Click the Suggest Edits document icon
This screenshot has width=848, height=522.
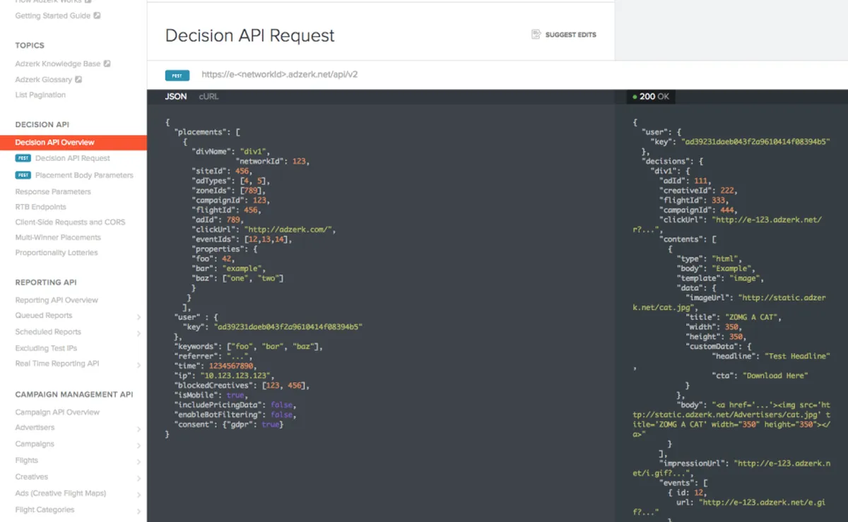point(536,35)
